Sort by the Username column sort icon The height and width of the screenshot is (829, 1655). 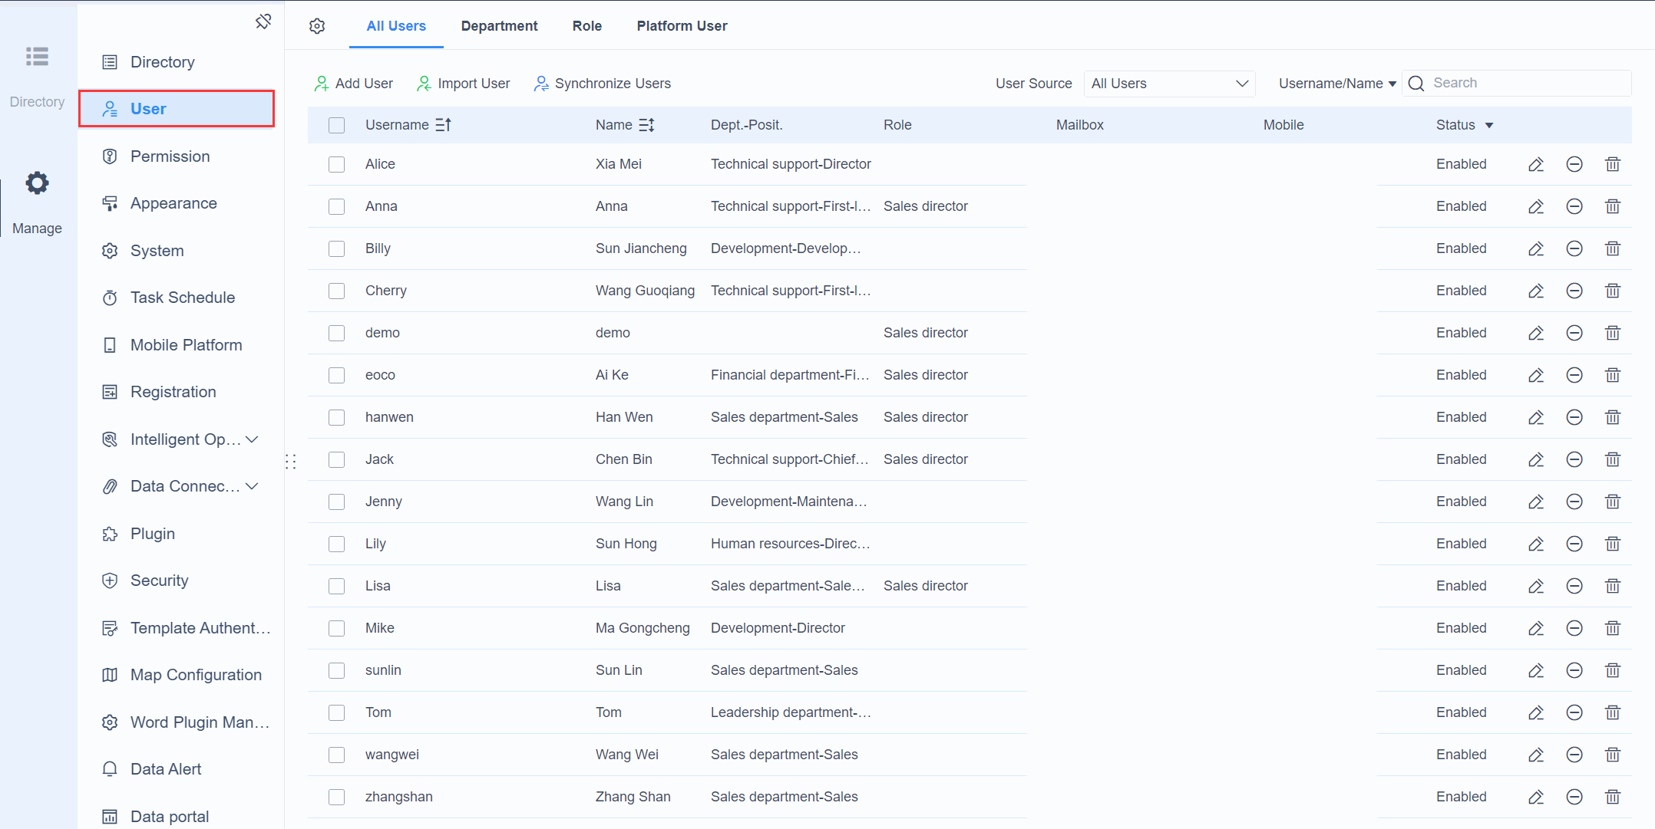[x=444, y=125]
